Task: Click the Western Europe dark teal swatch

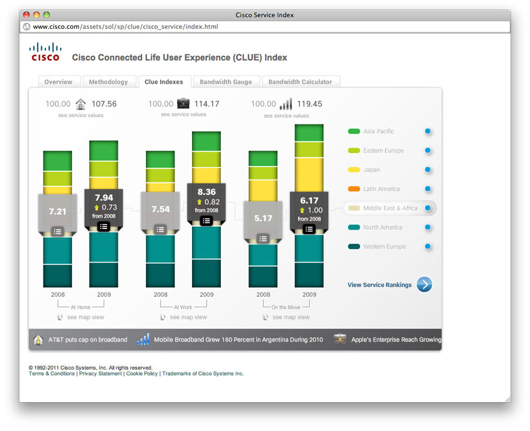Action: [x=354, y=247]
